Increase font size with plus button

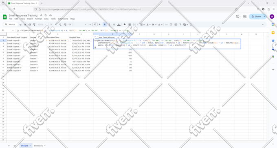coord(99,25)
